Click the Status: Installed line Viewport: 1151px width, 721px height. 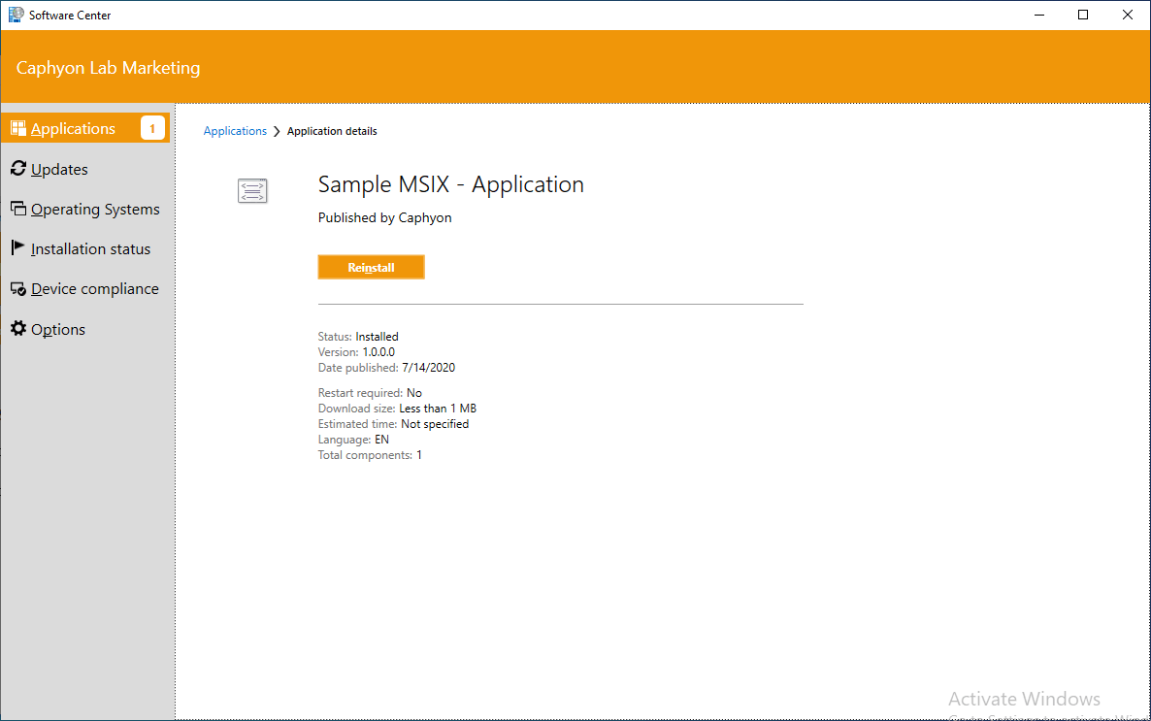pos(358,337)
